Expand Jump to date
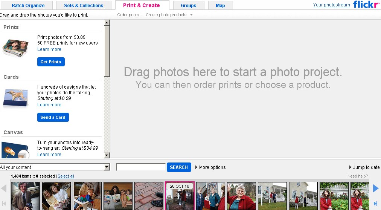The width and height of the screenshot is (381, 210). pos(364,167)
